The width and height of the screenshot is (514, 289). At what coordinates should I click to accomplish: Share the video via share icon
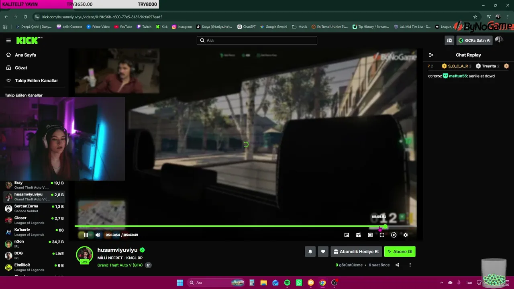coord(397,265)
